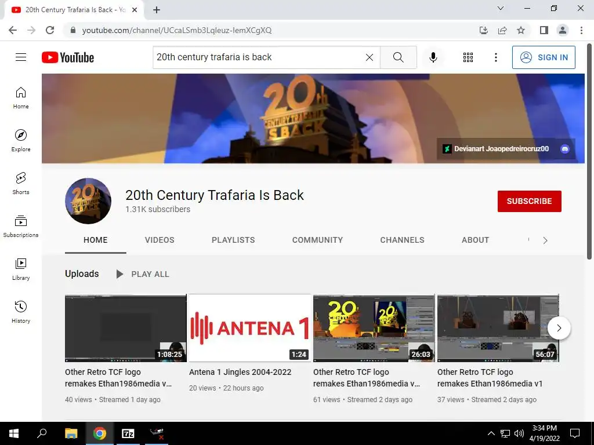The width and height of the screenshot is (594, 445).
Task: Open a new browser tab
Action: [x=157, y=10]
